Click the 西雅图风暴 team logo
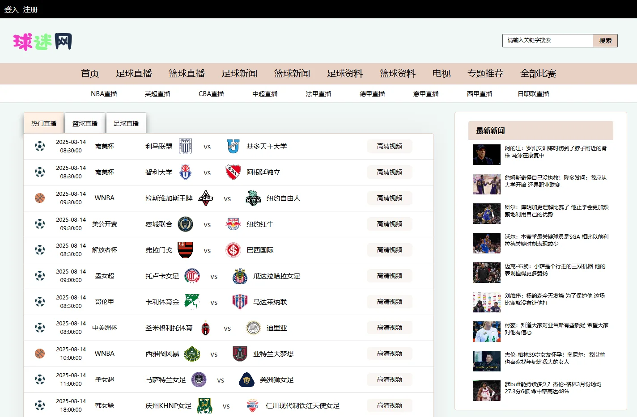 192,354
